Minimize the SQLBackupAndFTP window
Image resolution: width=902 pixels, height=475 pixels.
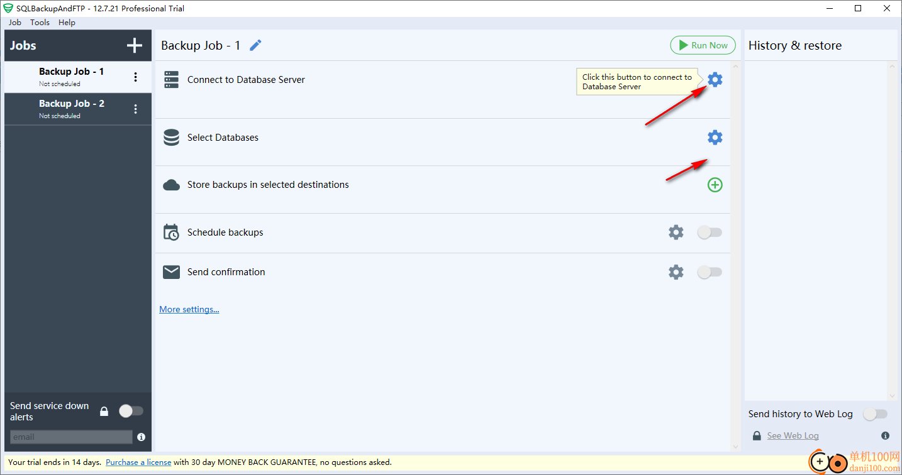tap(829, 9)
